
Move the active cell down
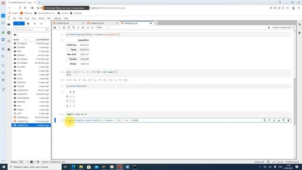[274, 120]
